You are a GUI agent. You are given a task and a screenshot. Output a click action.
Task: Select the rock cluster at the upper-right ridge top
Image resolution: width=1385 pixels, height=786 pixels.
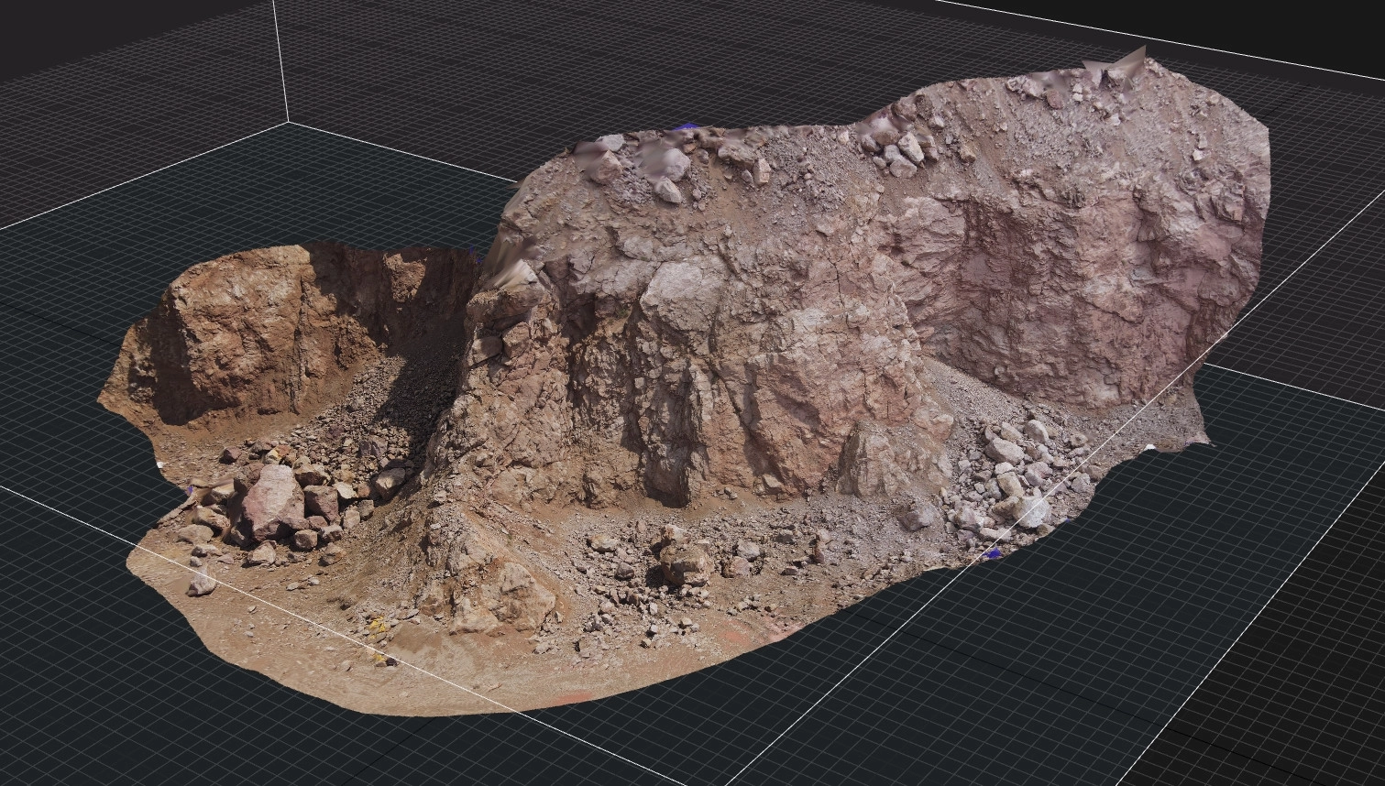pyautogui.click(x=894, y=147)
